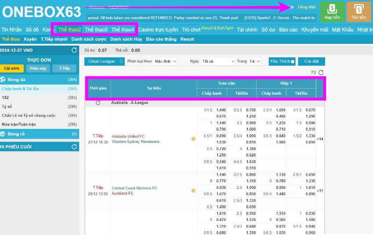
Task: Click the 0.670 first-half over/under odds
Action: [310, 110]
